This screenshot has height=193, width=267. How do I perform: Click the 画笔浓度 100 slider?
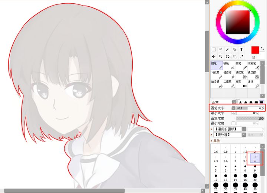250,118
